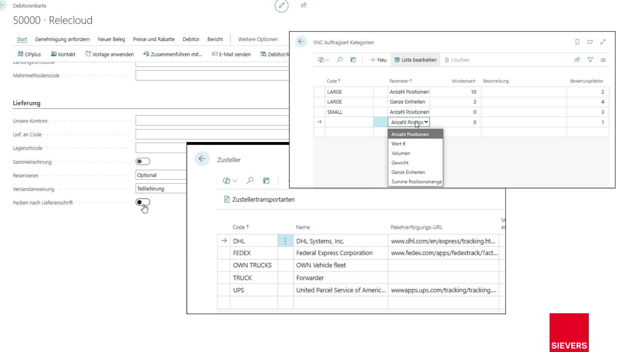Open copilot icon dropdown in Zusteller toolbar
Screen dimensions: 627x352
point(230,181)
